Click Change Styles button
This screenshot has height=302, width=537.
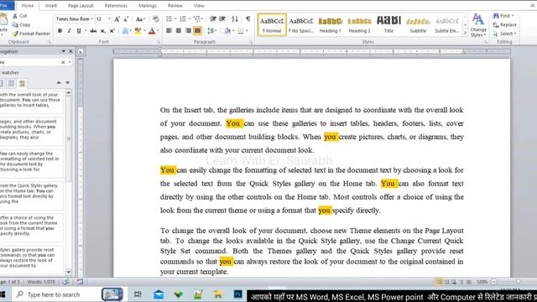click(x=478, y=25)
